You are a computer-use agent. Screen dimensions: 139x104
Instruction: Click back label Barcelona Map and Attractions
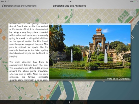tap(20, 6)
